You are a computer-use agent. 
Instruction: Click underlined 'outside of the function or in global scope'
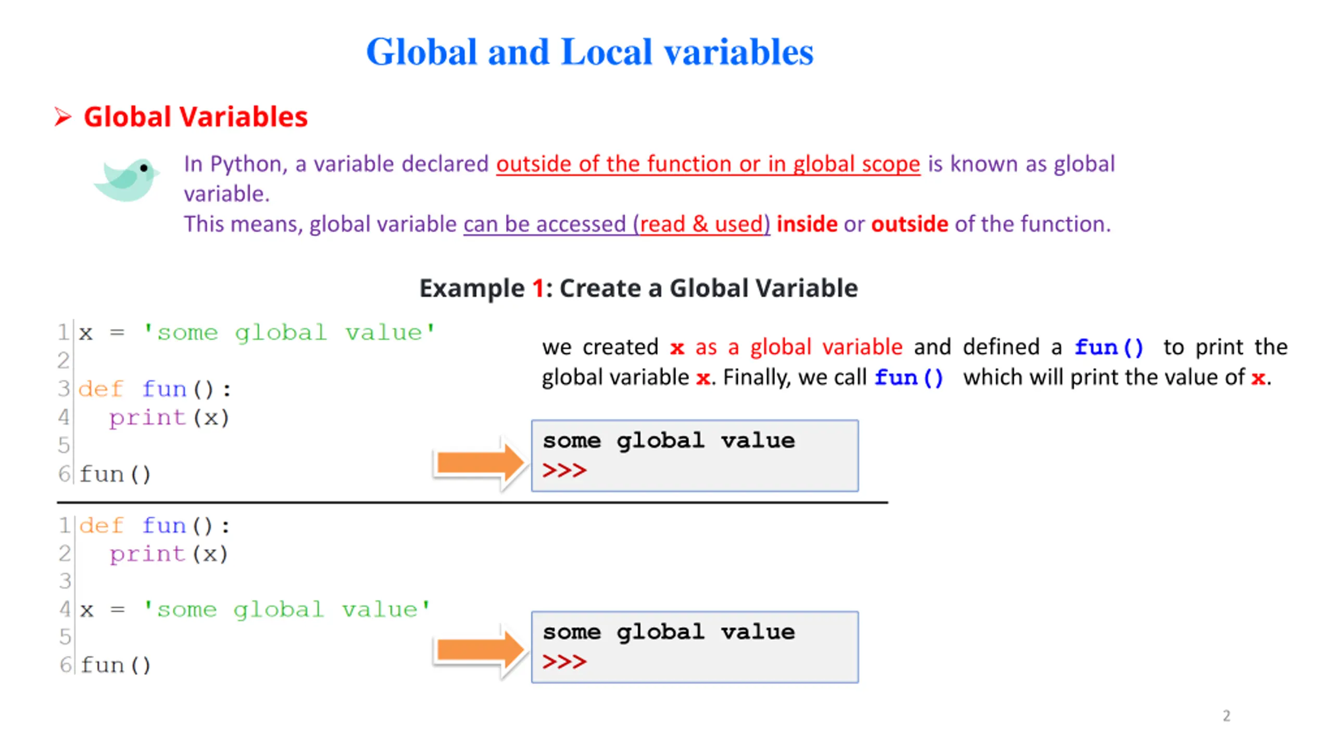(x=708, y=165)
